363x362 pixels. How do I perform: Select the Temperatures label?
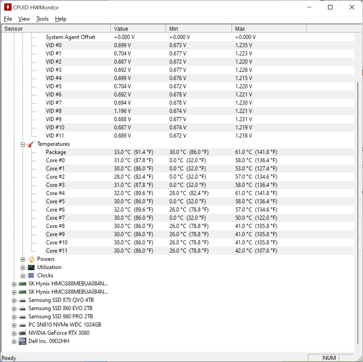pos(53,144)
